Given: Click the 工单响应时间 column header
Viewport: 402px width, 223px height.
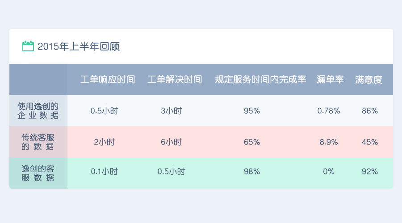Looking at the screenshot, I should pyautogui.click(x=108, y=79).
